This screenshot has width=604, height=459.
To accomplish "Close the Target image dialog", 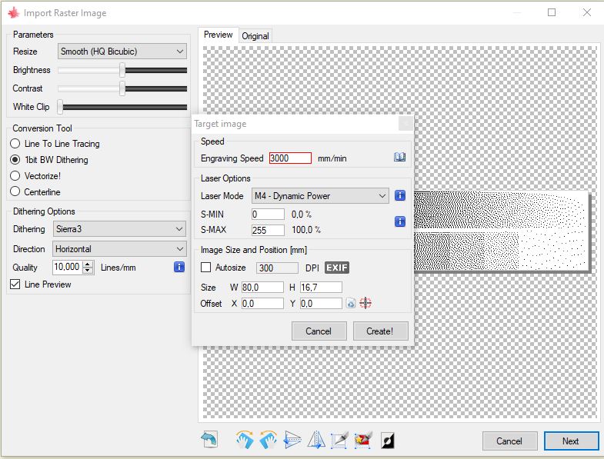I will click(405, 124).
